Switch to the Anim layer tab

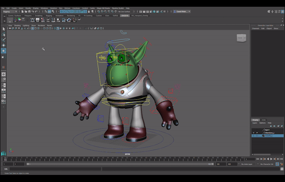pyautogui.click(x=263, y=120)
